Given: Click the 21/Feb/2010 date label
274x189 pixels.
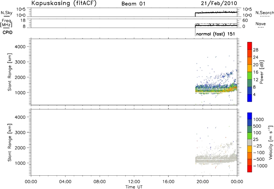Looking at the screenshot, I should (x=219, y=3).
